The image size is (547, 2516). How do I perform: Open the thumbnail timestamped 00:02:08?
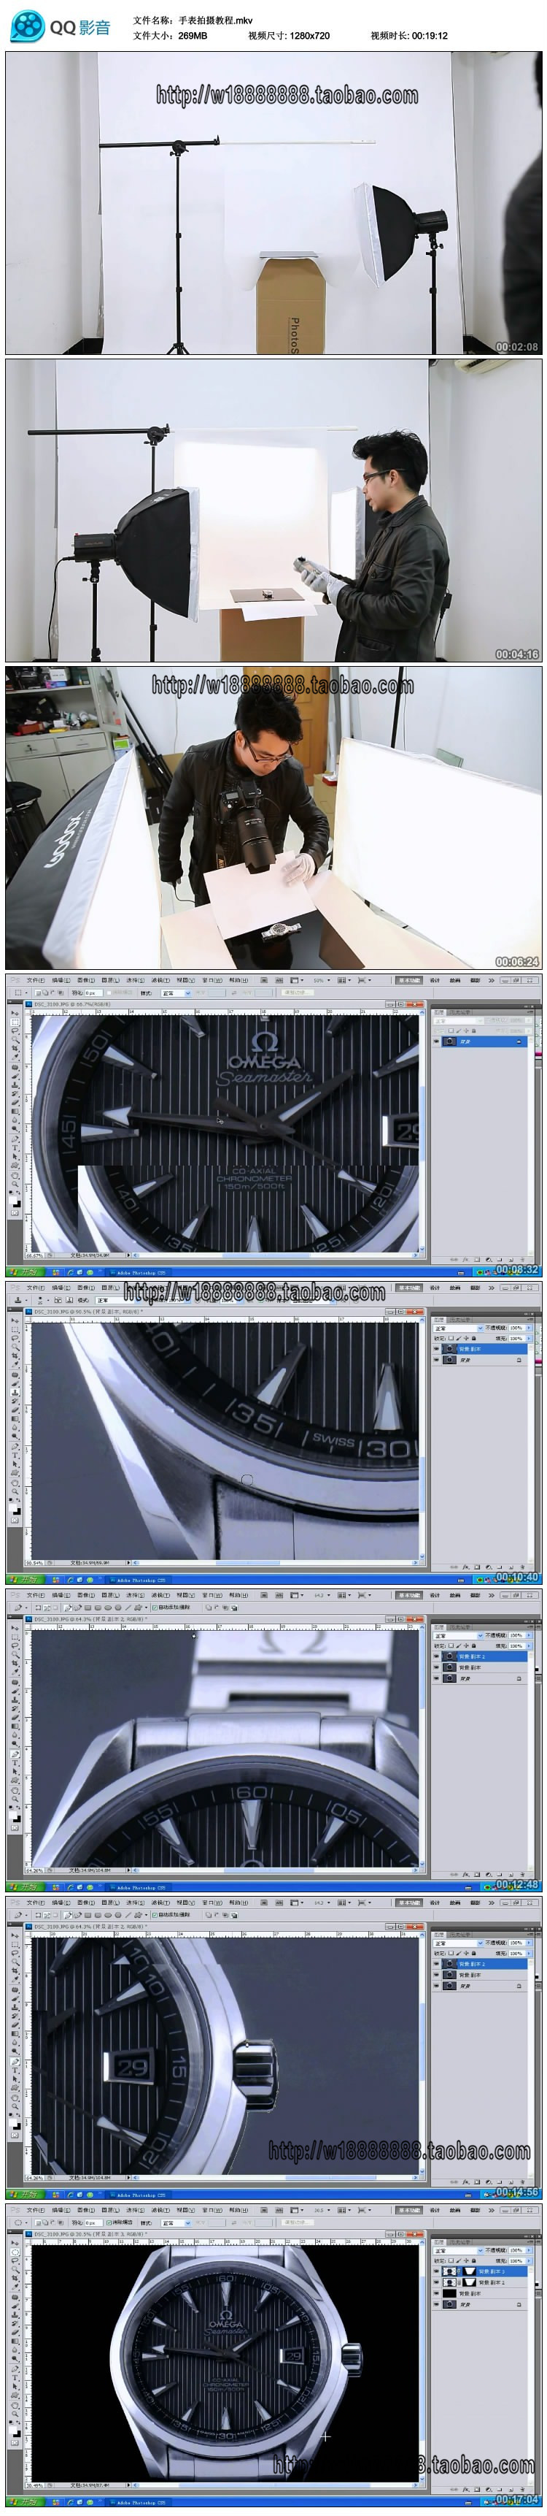(273, 203)
